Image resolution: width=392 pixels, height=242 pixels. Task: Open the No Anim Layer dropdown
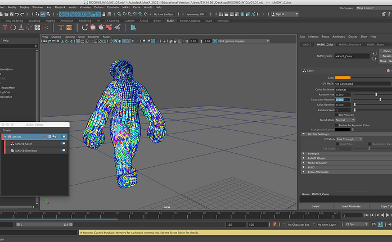(x=328, y=225)
